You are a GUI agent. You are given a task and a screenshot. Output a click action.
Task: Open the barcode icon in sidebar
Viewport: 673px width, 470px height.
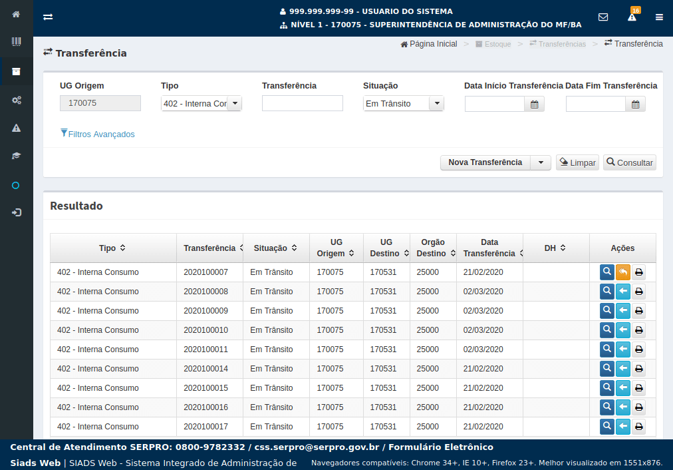coord(16,42)
